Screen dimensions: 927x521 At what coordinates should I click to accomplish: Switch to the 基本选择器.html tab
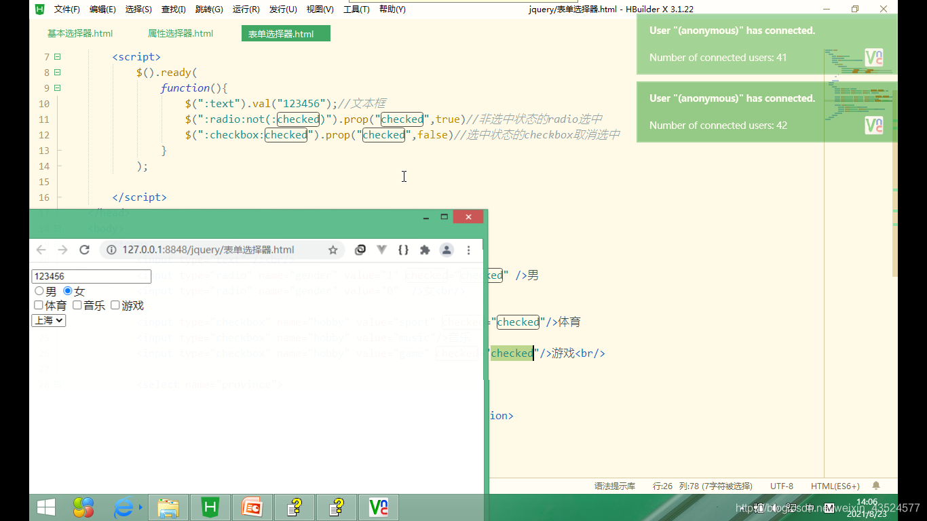(80, 33)
